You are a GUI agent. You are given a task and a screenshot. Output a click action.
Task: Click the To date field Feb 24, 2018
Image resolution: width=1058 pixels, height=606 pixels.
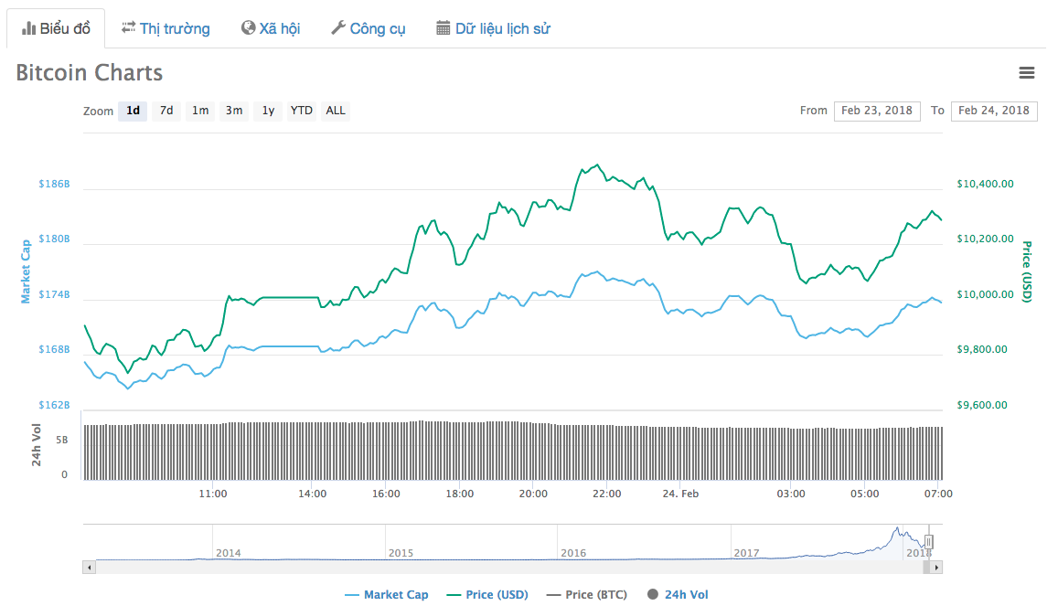994,111
